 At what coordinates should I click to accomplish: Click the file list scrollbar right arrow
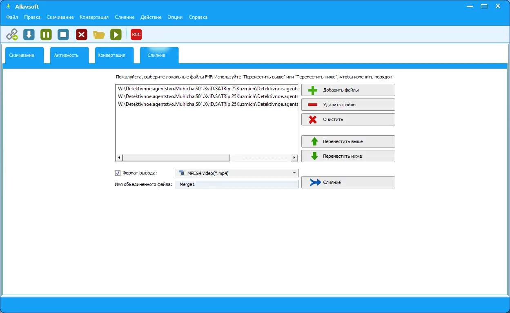click(x=294, y=158)
